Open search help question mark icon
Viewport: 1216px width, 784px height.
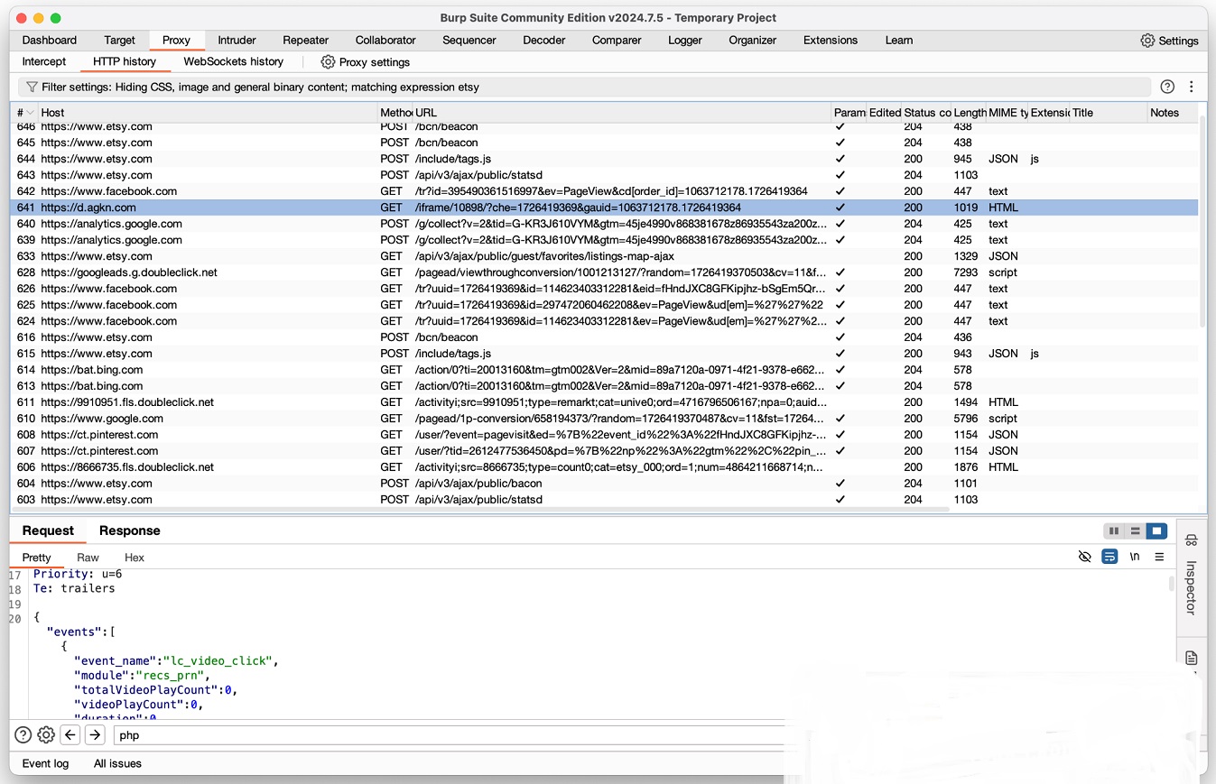click(x=23, y=735)
